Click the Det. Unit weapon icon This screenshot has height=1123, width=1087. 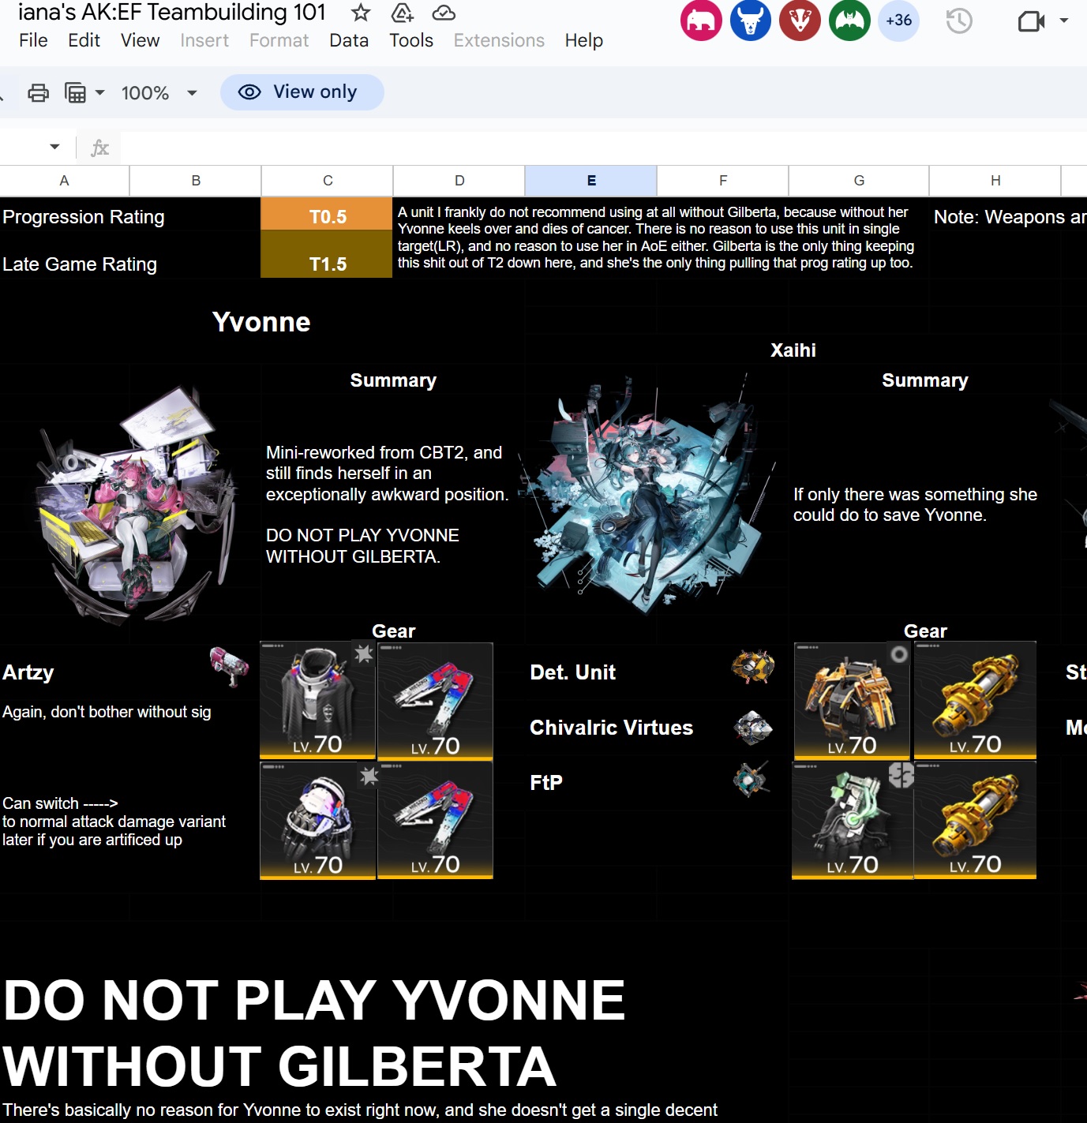click(x=752, y=667)
